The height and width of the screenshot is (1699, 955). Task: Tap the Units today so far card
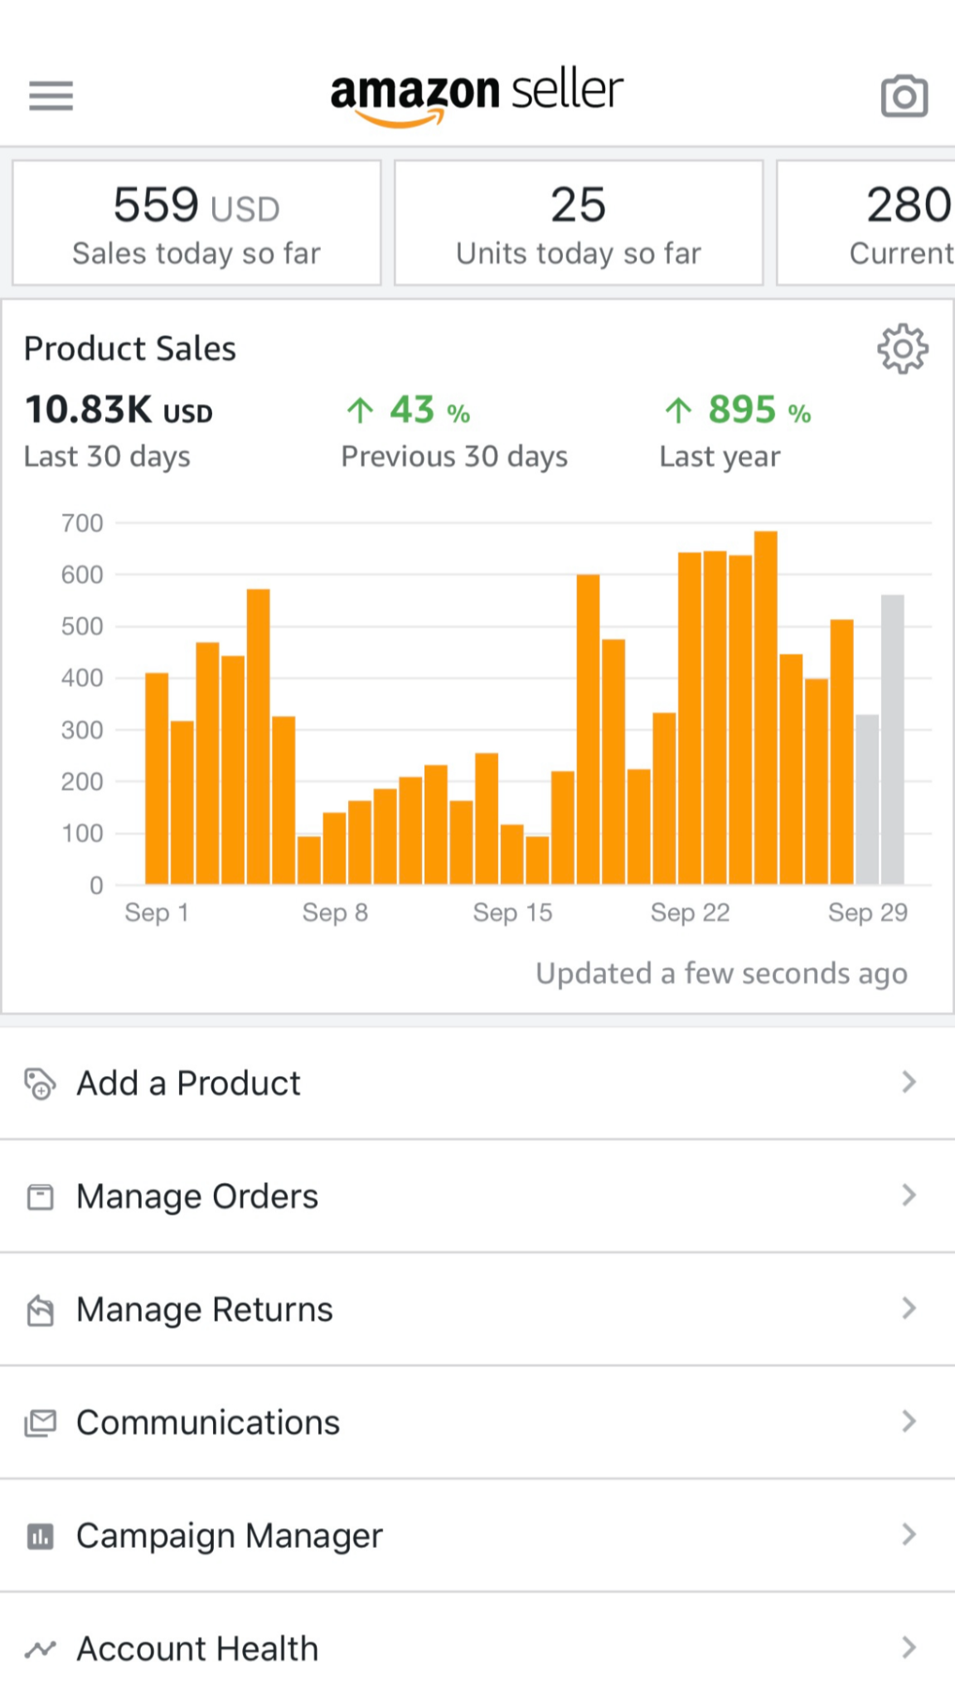(579, 223)
